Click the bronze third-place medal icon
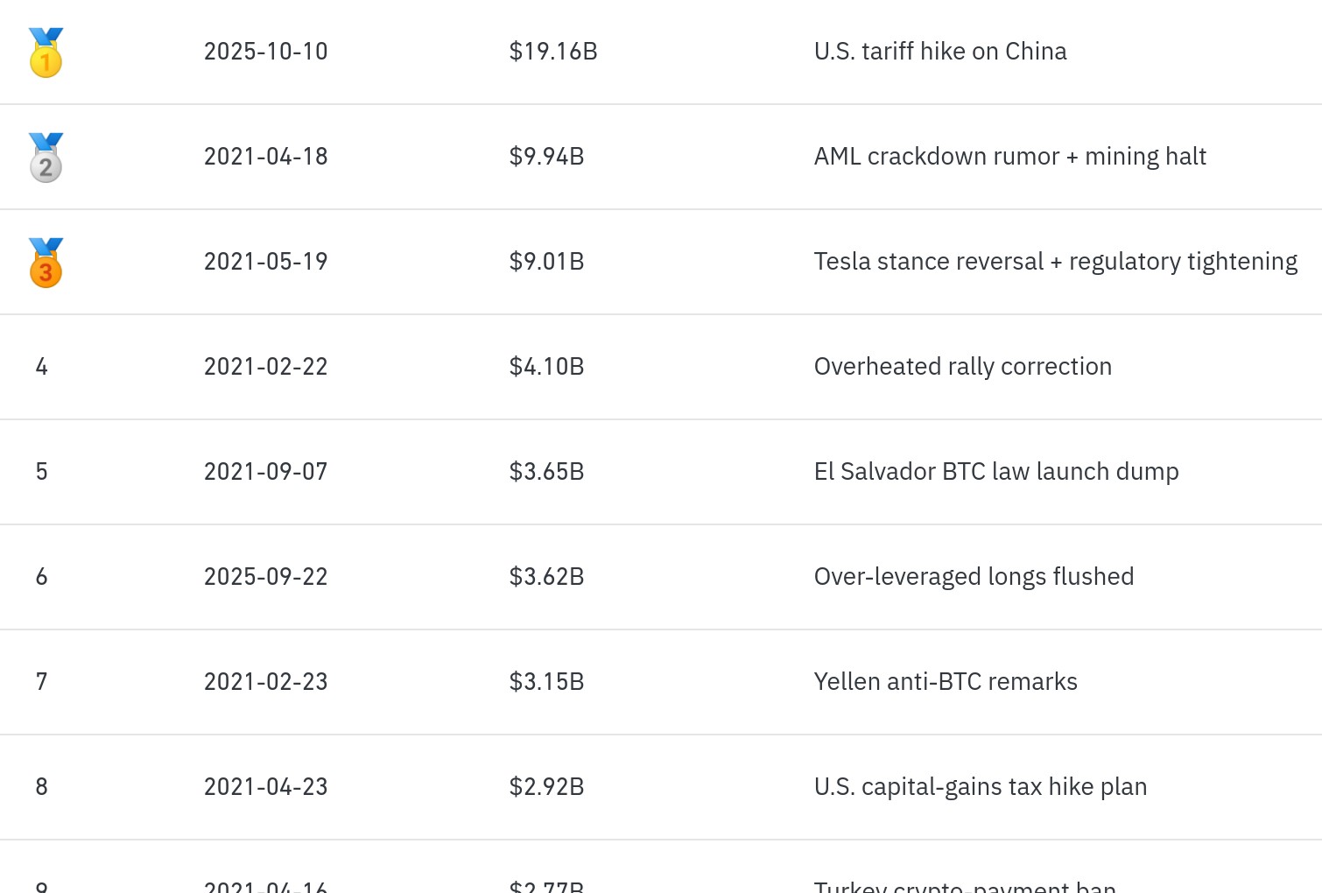 click(x=46, y=263)
